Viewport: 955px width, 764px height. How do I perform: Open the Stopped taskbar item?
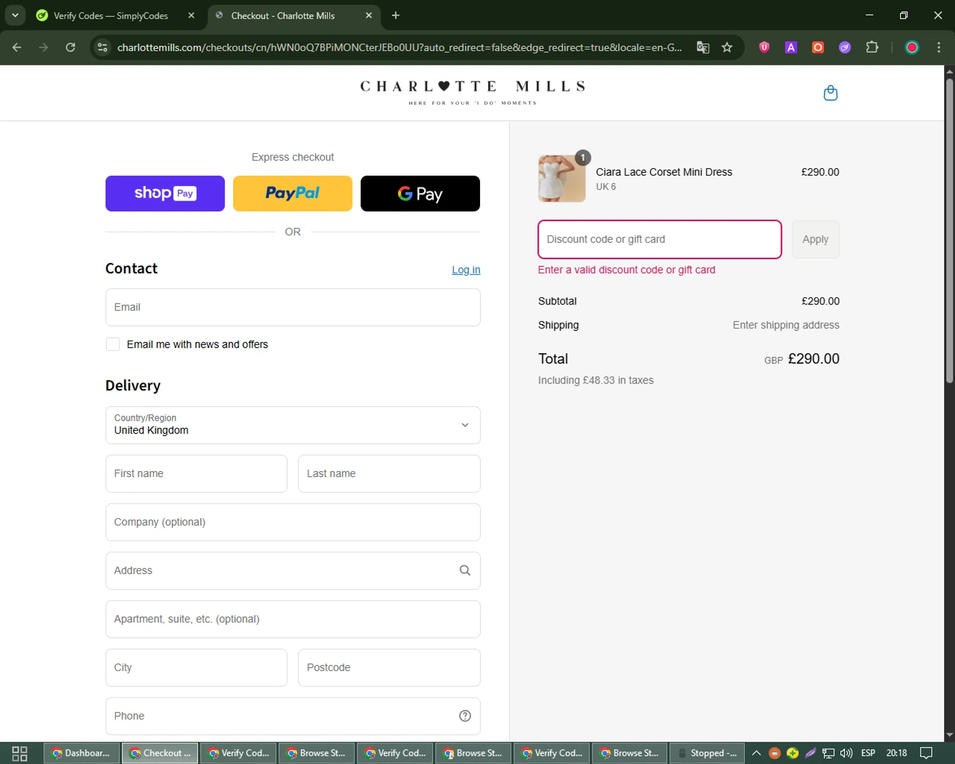tap(707, 753)
